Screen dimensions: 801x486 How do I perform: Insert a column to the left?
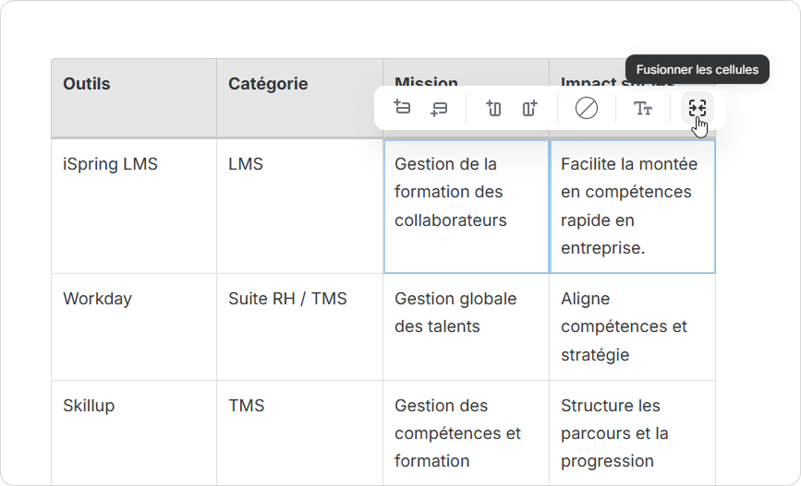point(493,108)
